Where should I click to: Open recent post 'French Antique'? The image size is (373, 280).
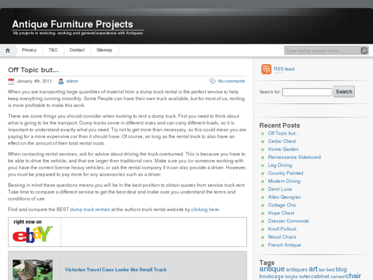(x=285, y=245)
